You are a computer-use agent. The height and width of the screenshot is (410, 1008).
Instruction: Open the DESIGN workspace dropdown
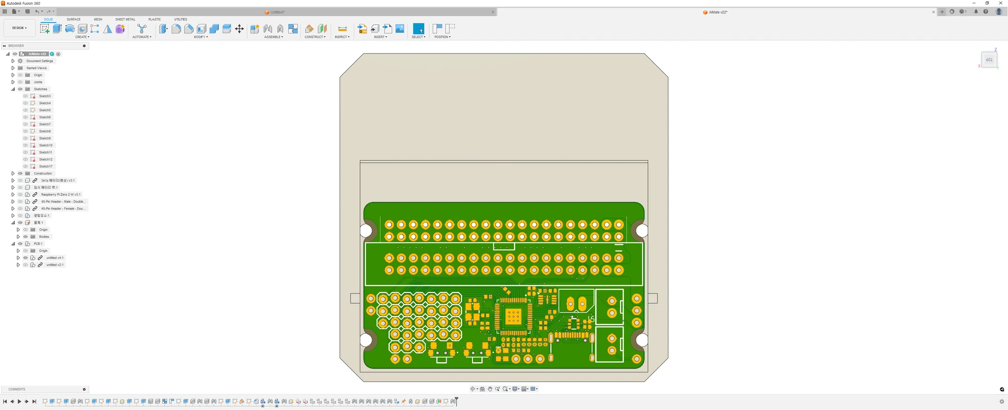tap(19, 28)
